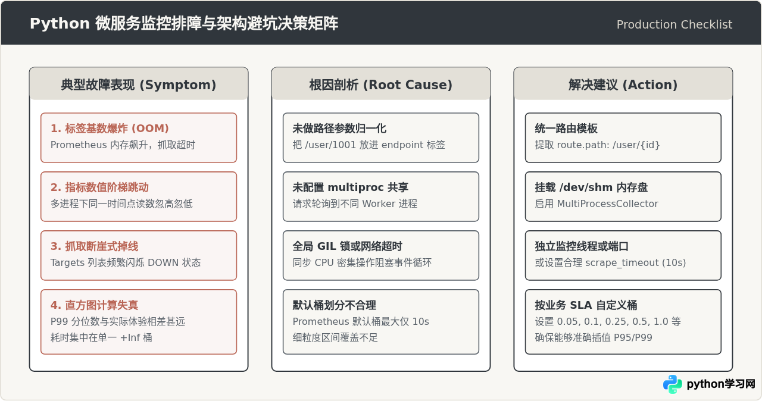Click the text 多进程下同一时间点读数忽高忽低
Image resolution: width=762 pixels, height=401 pixels.
(x=121, y=203)
